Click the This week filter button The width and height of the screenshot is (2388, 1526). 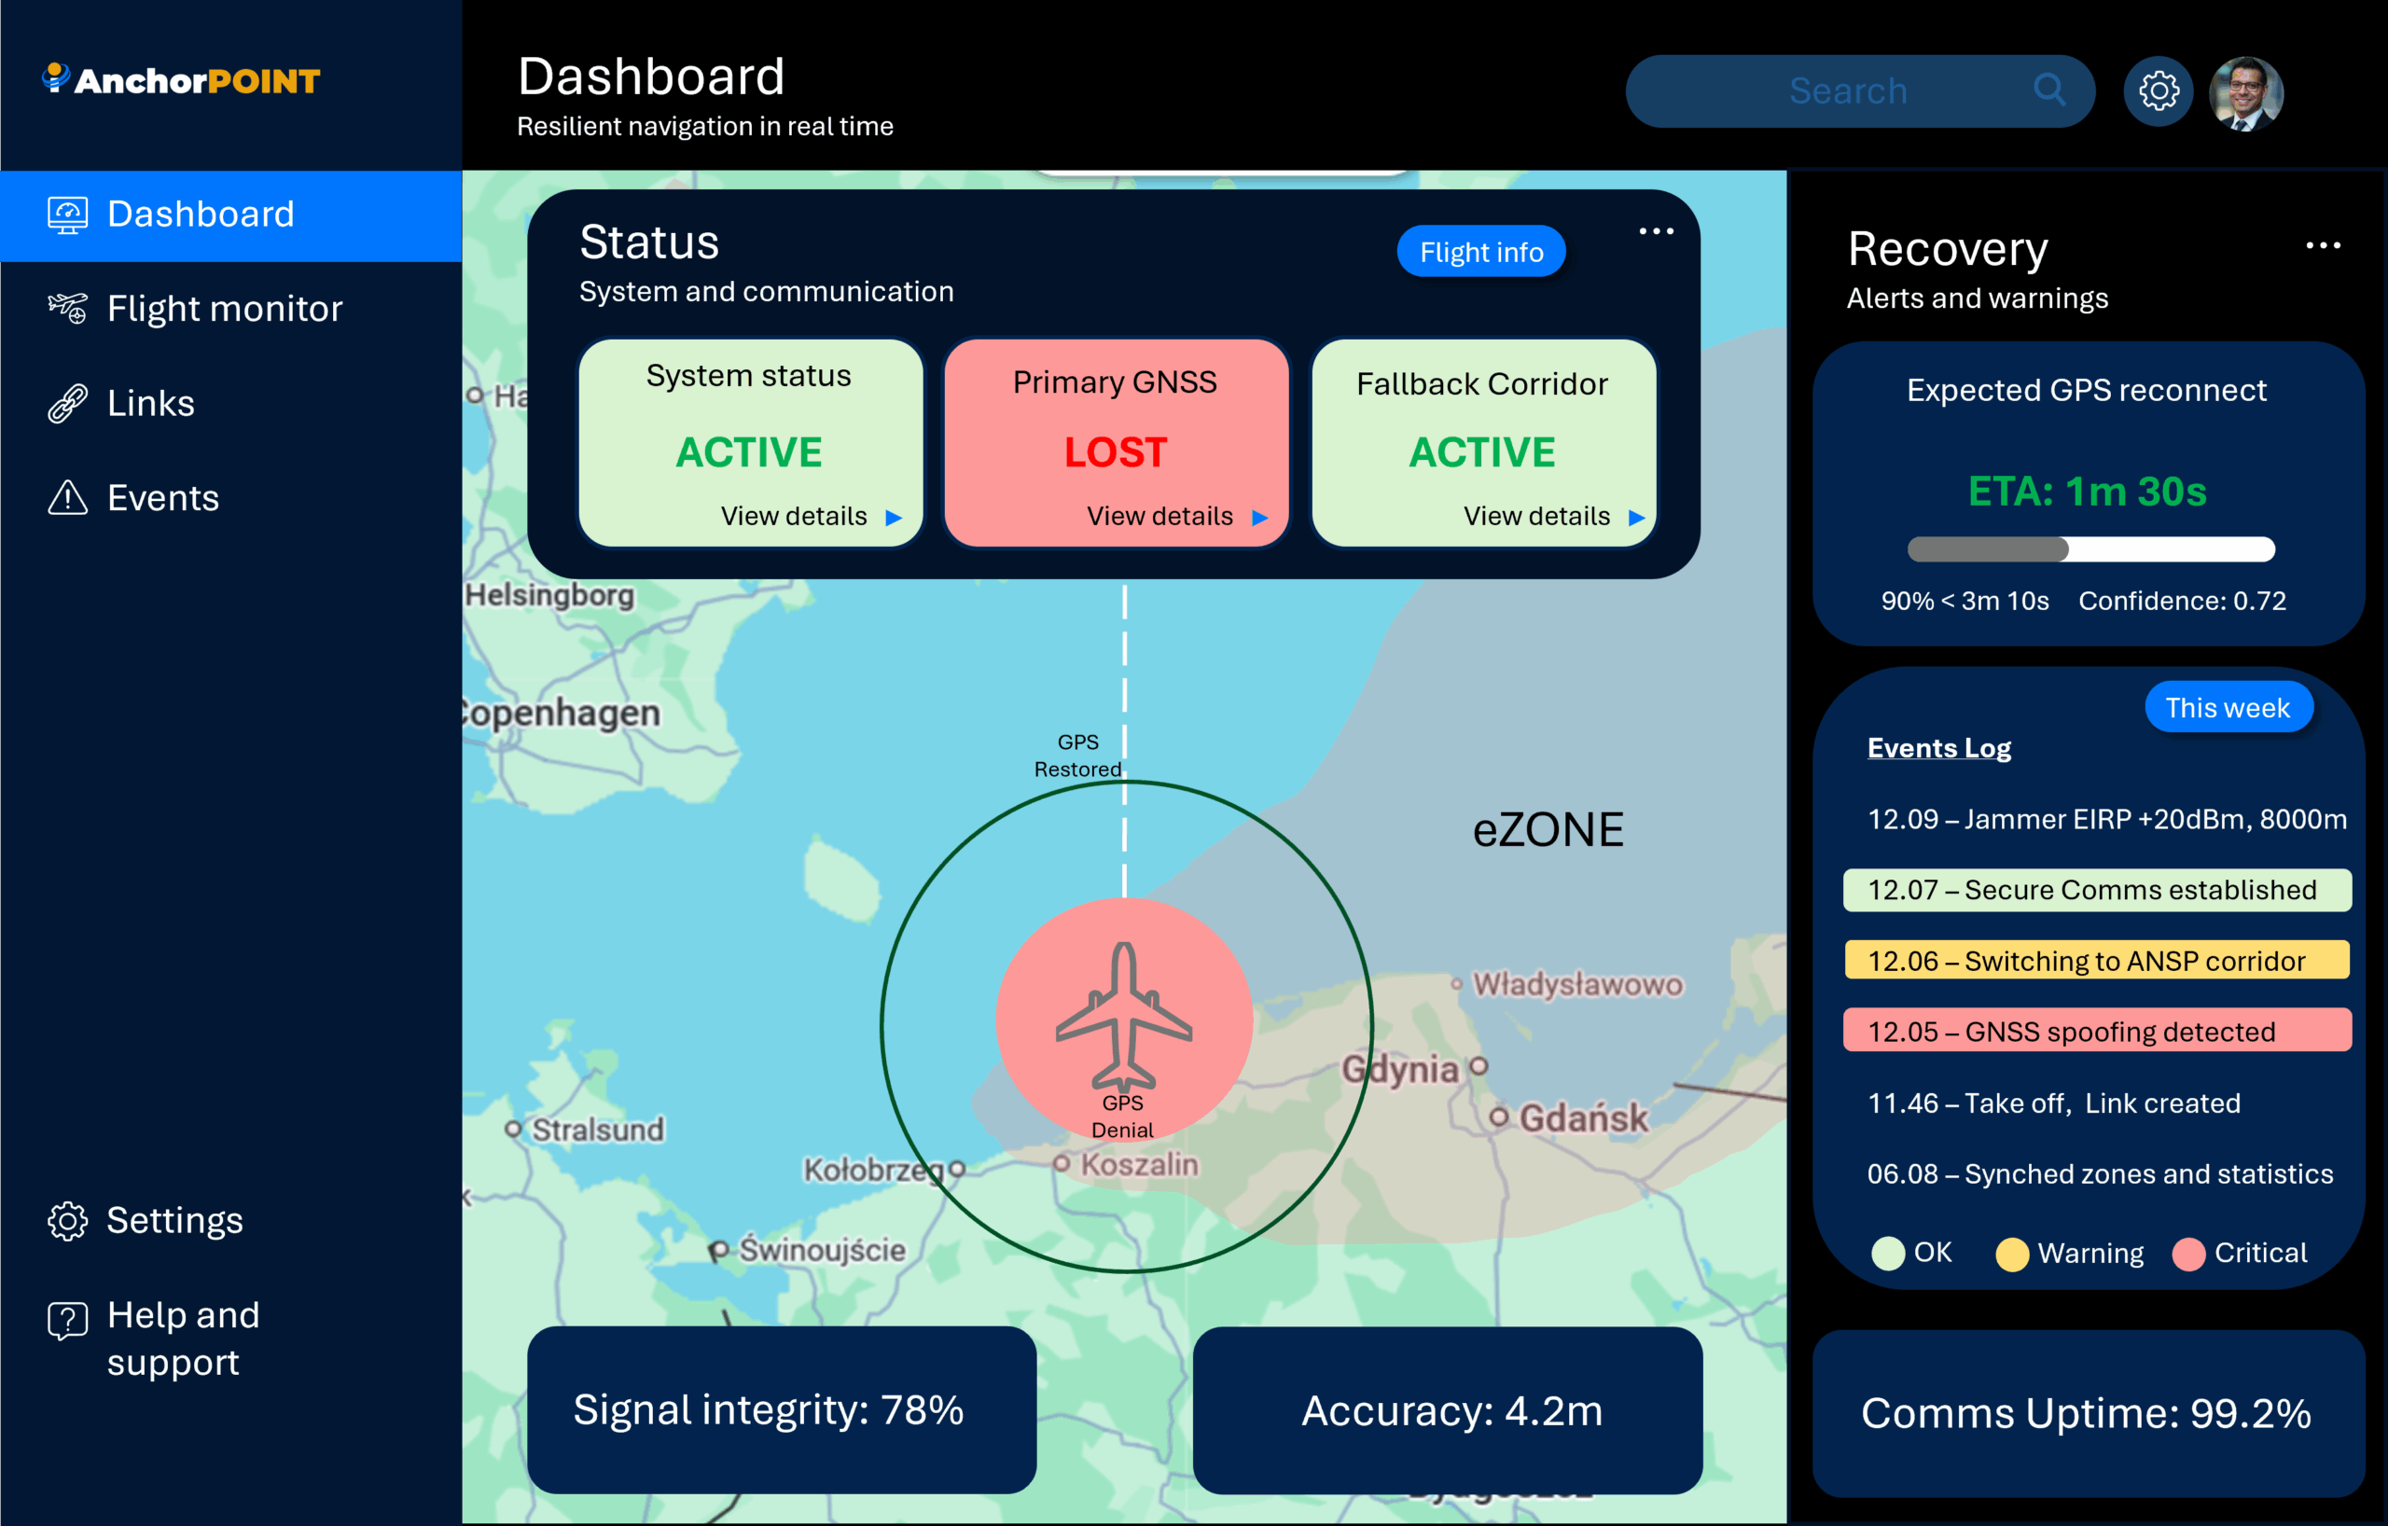tap(2228, 707)
